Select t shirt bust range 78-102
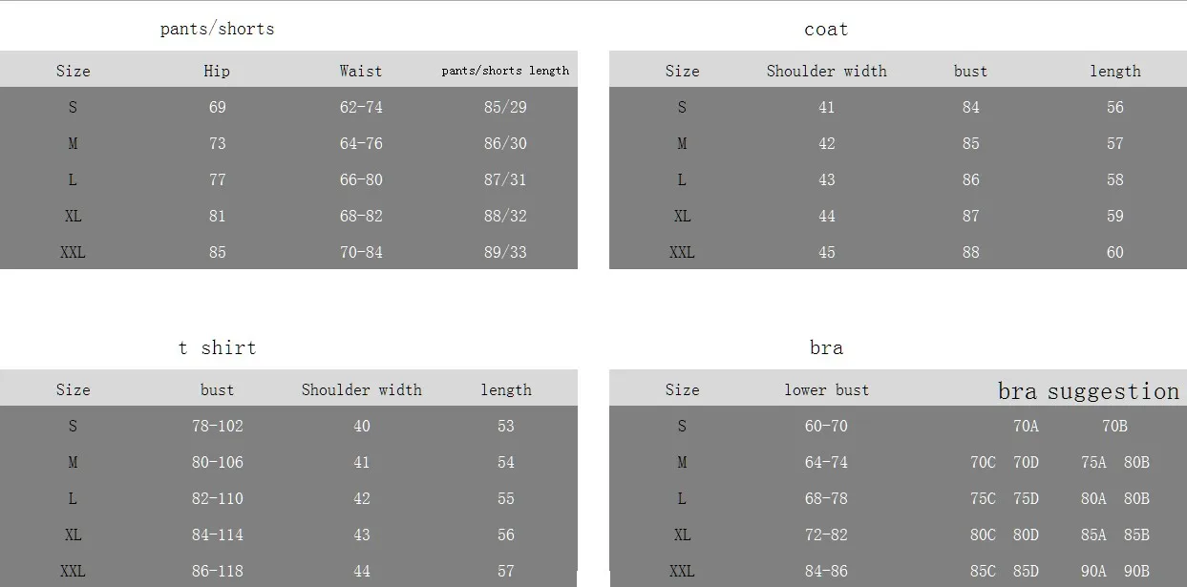The width and height of the screenshot is (1187, 587). [217, 426]
